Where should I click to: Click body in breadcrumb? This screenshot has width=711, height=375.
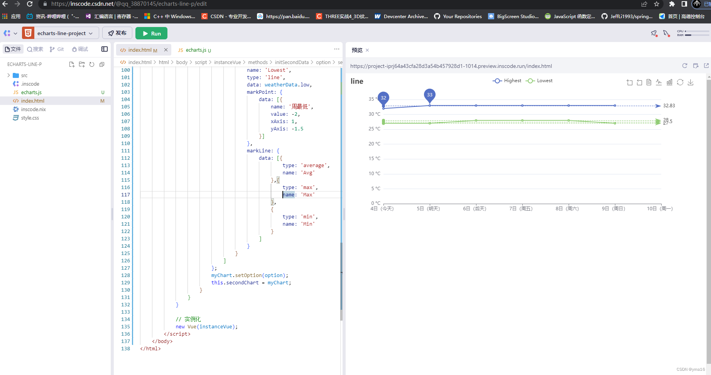click(182, 62)
